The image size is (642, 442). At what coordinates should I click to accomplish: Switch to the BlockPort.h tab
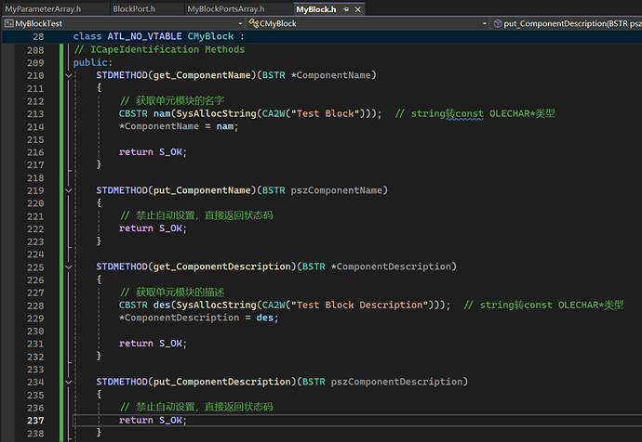point(134,9)
